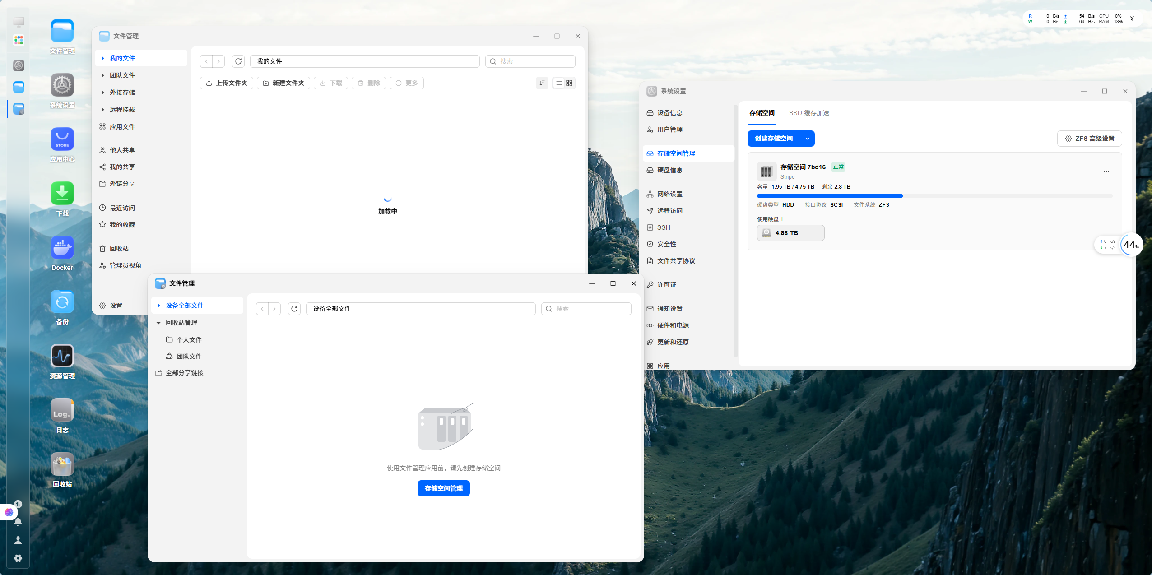1152x575 pixels.
Task: Collapse the 回收站管理 tree node
Action: tap(158, 323)
